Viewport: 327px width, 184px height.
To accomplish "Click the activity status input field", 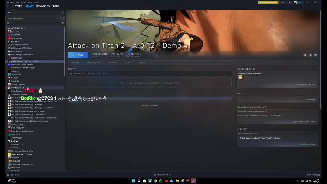I will coord(150,74).
